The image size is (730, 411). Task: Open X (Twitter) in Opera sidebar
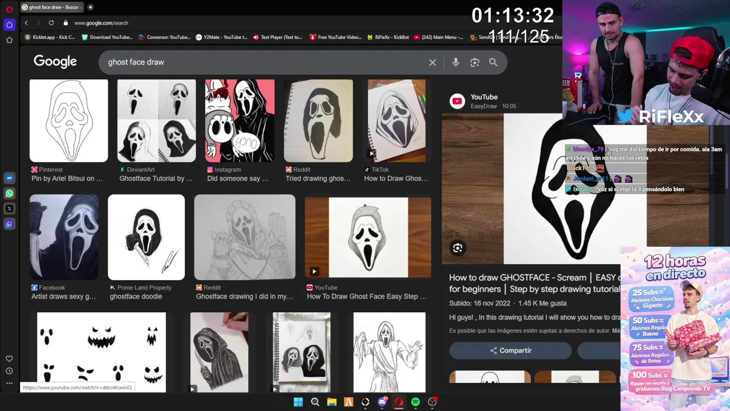(x=9, y=209)
